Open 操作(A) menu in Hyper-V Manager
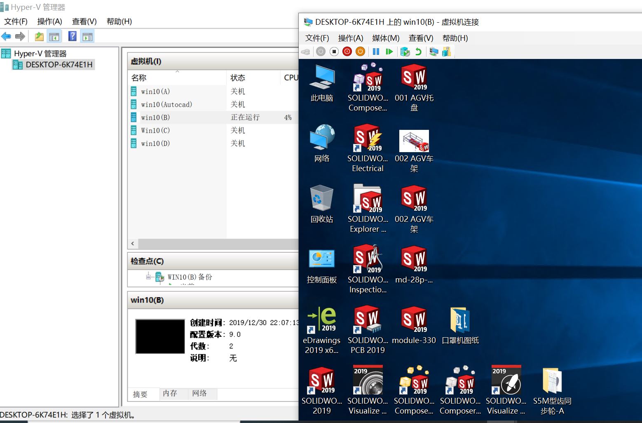 (x=49, y=21)
